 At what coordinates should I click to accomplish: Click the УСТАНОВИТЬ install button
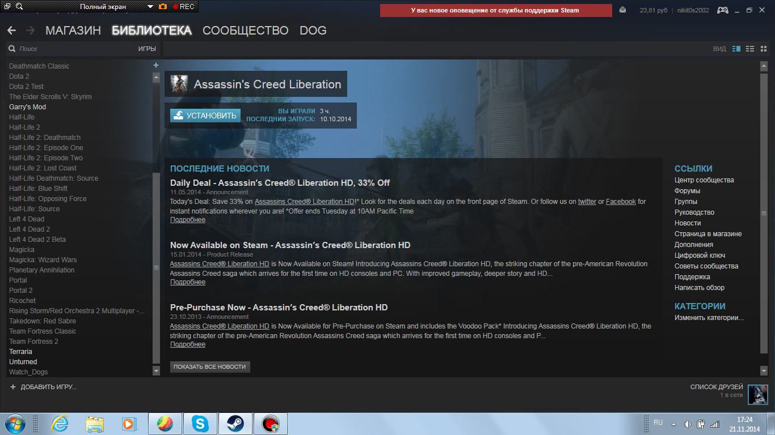(x=205, y=116)
